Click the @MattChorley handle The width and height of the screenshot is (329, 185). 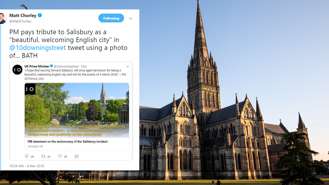[20, 21]
